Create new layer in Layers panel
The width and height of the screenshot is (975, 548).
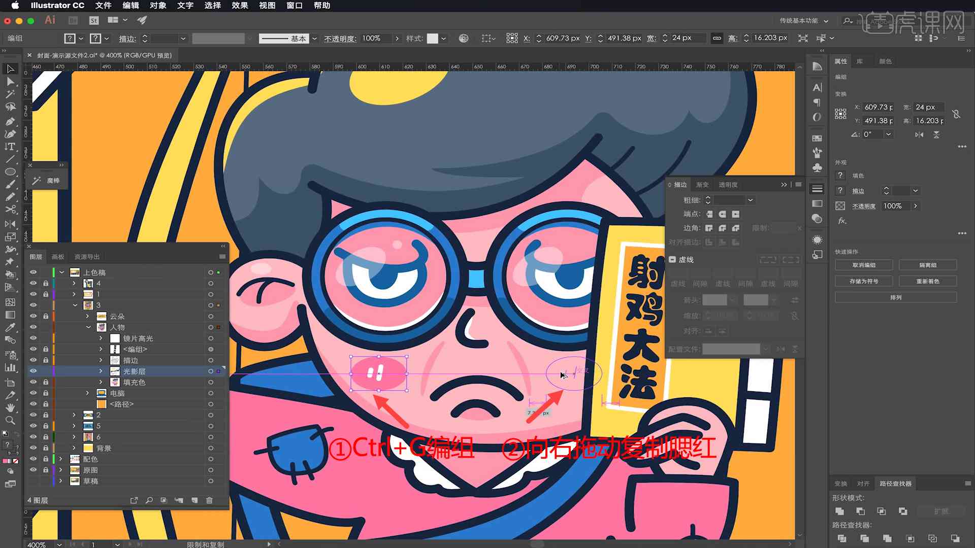tap(194, 500)
